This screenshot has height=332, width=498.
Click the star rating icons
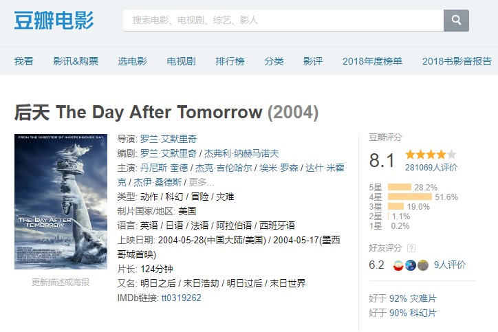tap(431, 155)
